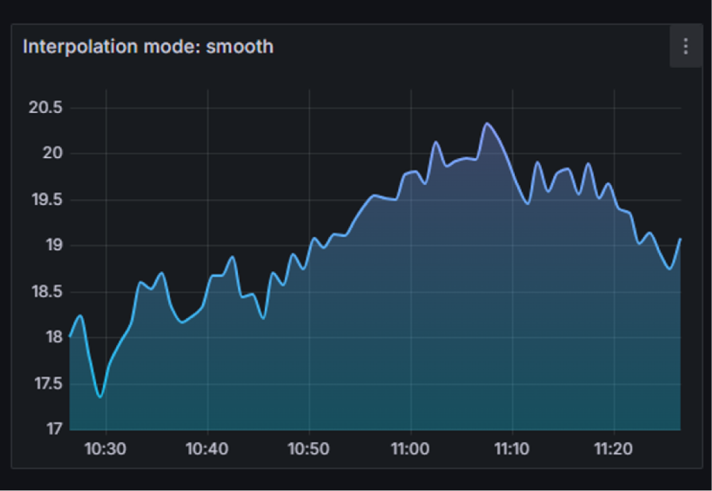Click the 11:10 x-axis time label
This screenshot has height=491, width=712.
tap(512, 449)
